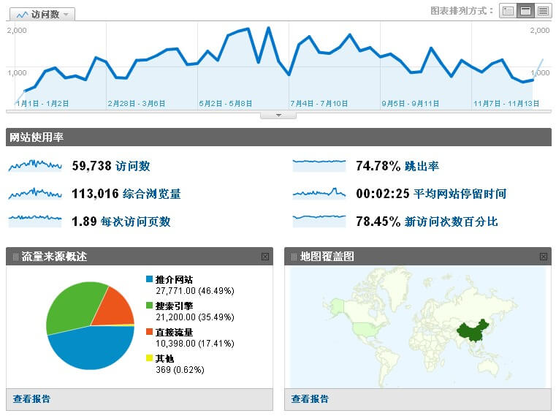Open the 跳出率 report link
This screenshot has height=416, width=556.
pyautogui.click(x=422, y=166)
